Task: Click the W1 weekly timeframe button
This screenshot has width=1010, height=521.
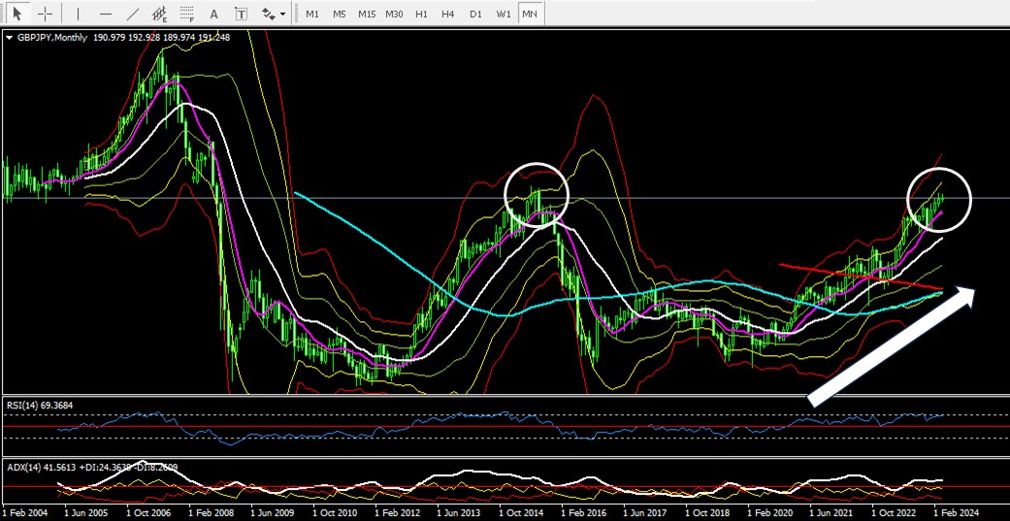Action: point(503,14)
